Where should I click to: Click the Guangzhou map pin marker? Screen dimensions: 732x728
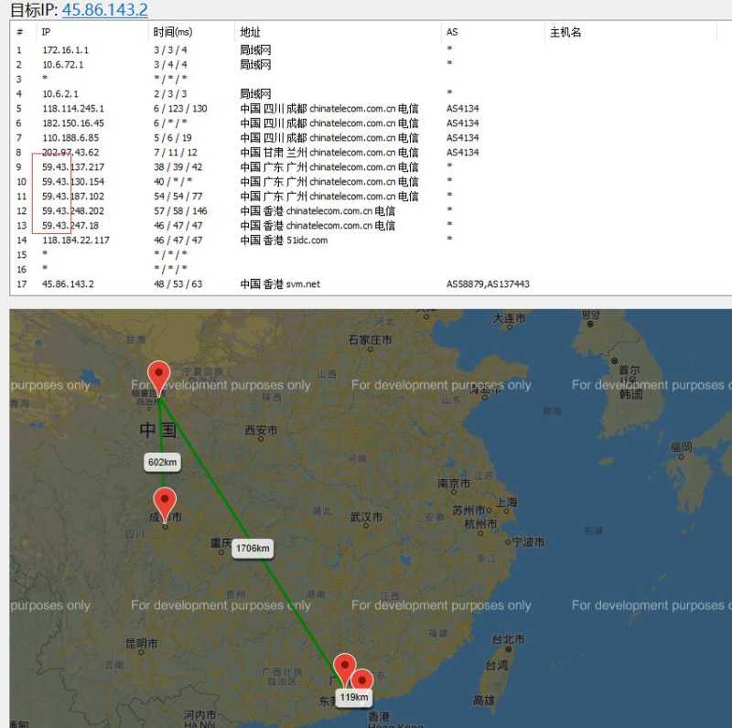coord(345,669)
